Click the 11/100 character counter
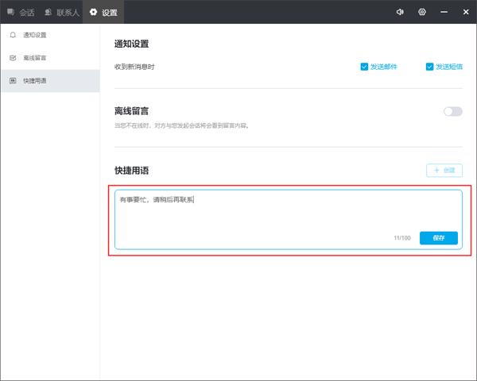Image resolution: width=477 pixels, height=381 pixels. 402,238
